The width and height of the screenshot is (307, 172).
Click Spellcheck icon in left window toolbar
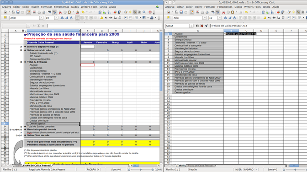(x=50, y=12)
